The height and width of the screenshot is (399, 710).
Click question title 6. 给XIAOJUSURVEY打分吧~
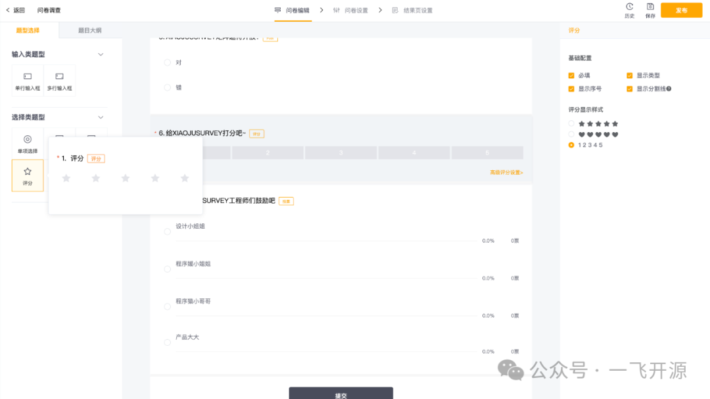pos(202,133)
